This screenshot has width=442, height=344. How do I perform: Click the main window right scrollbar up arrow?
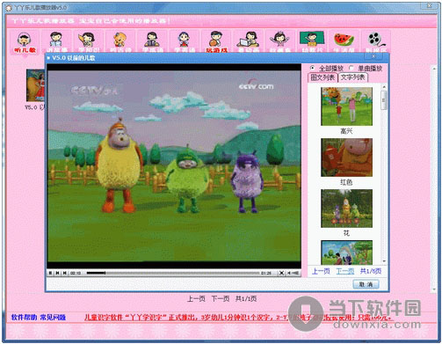click(434, 69)
